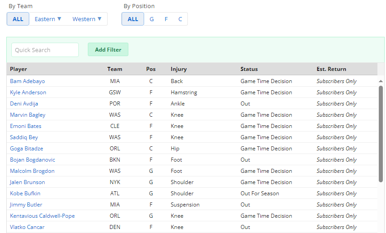The width and height of the screenshot is (386, 233).
Task: Click Shoulder injury in Kobe Bufkin row
Action: (x=182, y=193)
